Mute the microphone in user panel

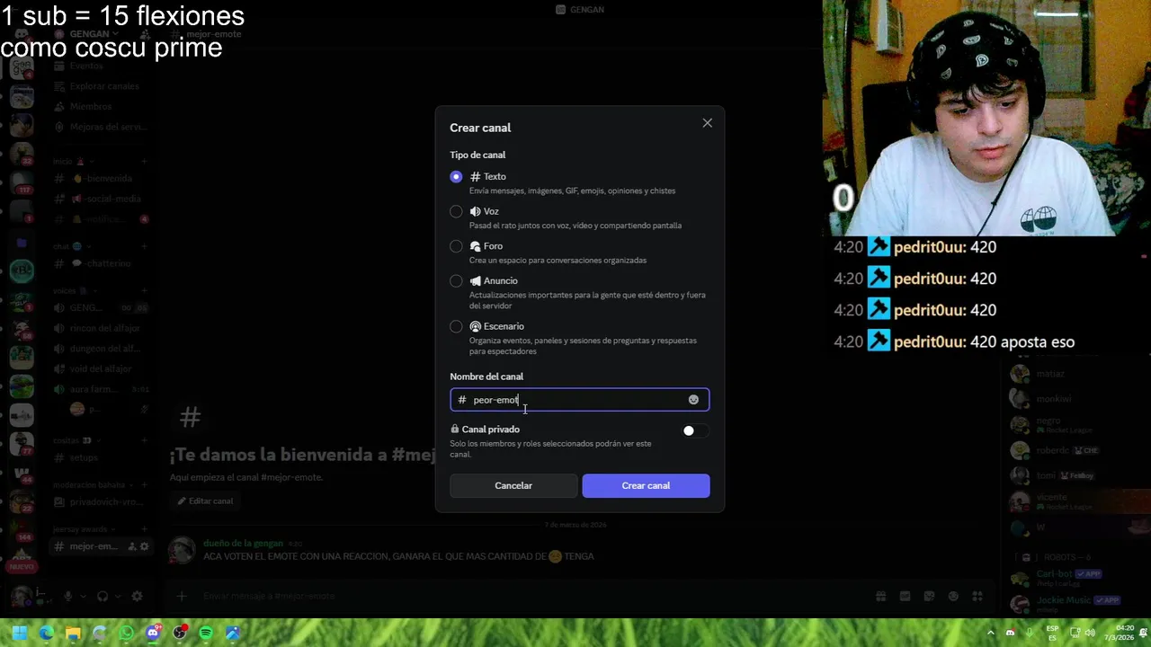67,597
